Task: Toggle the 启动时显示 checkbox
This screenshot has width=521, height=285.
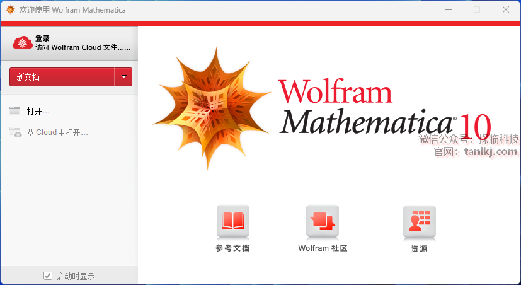Action: click(x=48, y=276)
